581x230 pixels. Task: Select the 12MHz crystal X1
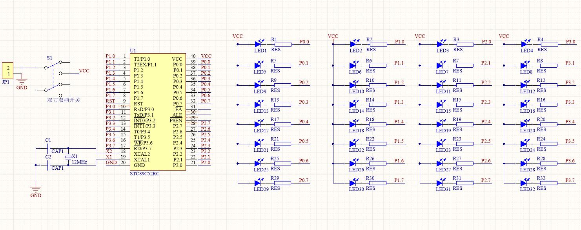coord(69,156)
